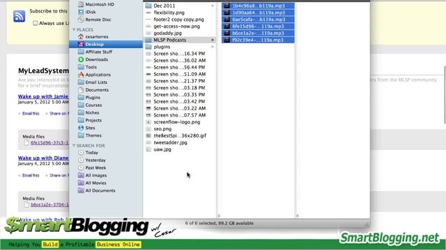Show All Documents saved search

click(100, 191)
